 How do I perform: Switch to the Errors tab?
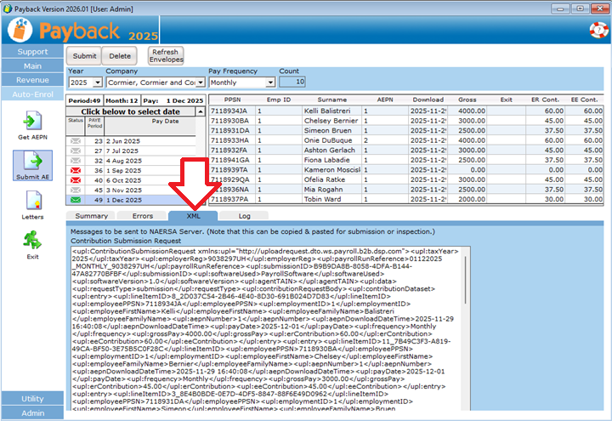[x=143, y=216]
